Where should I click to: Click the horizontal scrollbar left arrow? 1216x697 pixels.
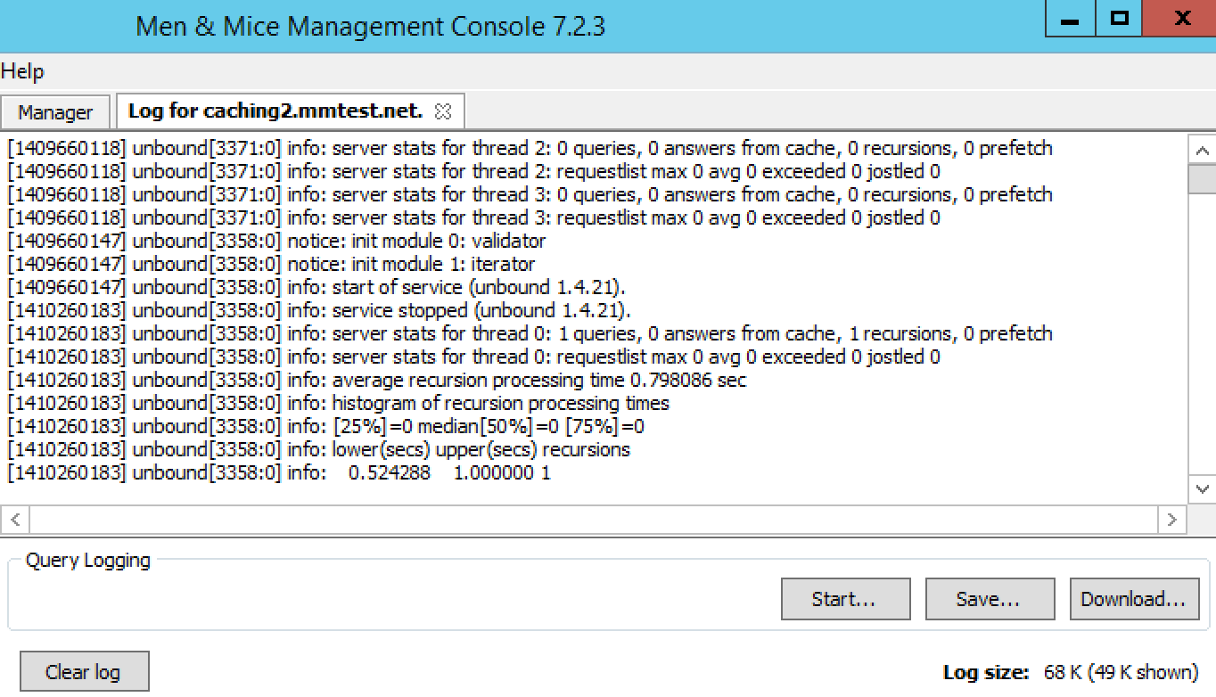click(x=15, y=519)
